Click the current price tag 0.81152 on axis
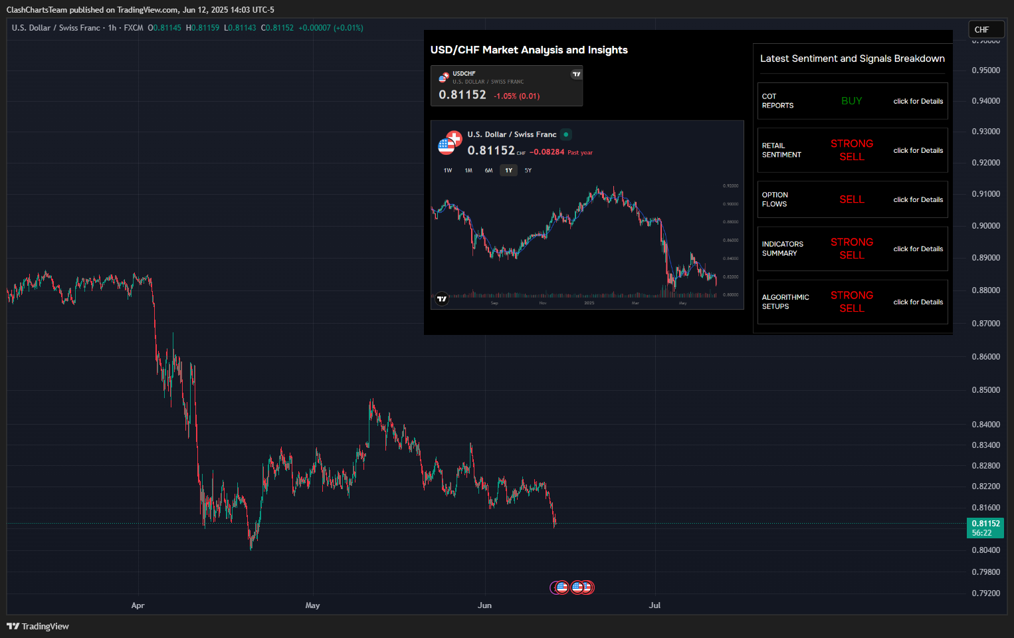Image resolution: width=1014 pixels, height=638 pixels. 985,524
